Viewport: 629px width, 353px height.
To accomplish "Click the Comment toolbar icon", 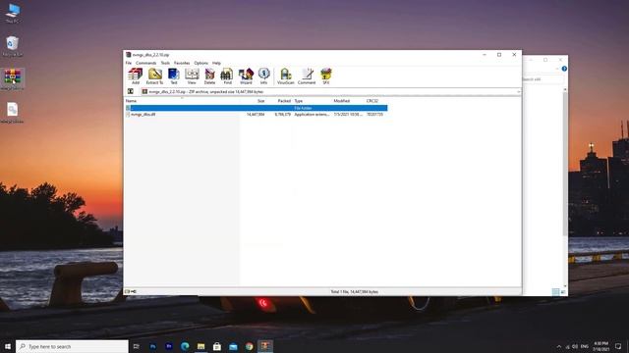I will coord(307,76).
